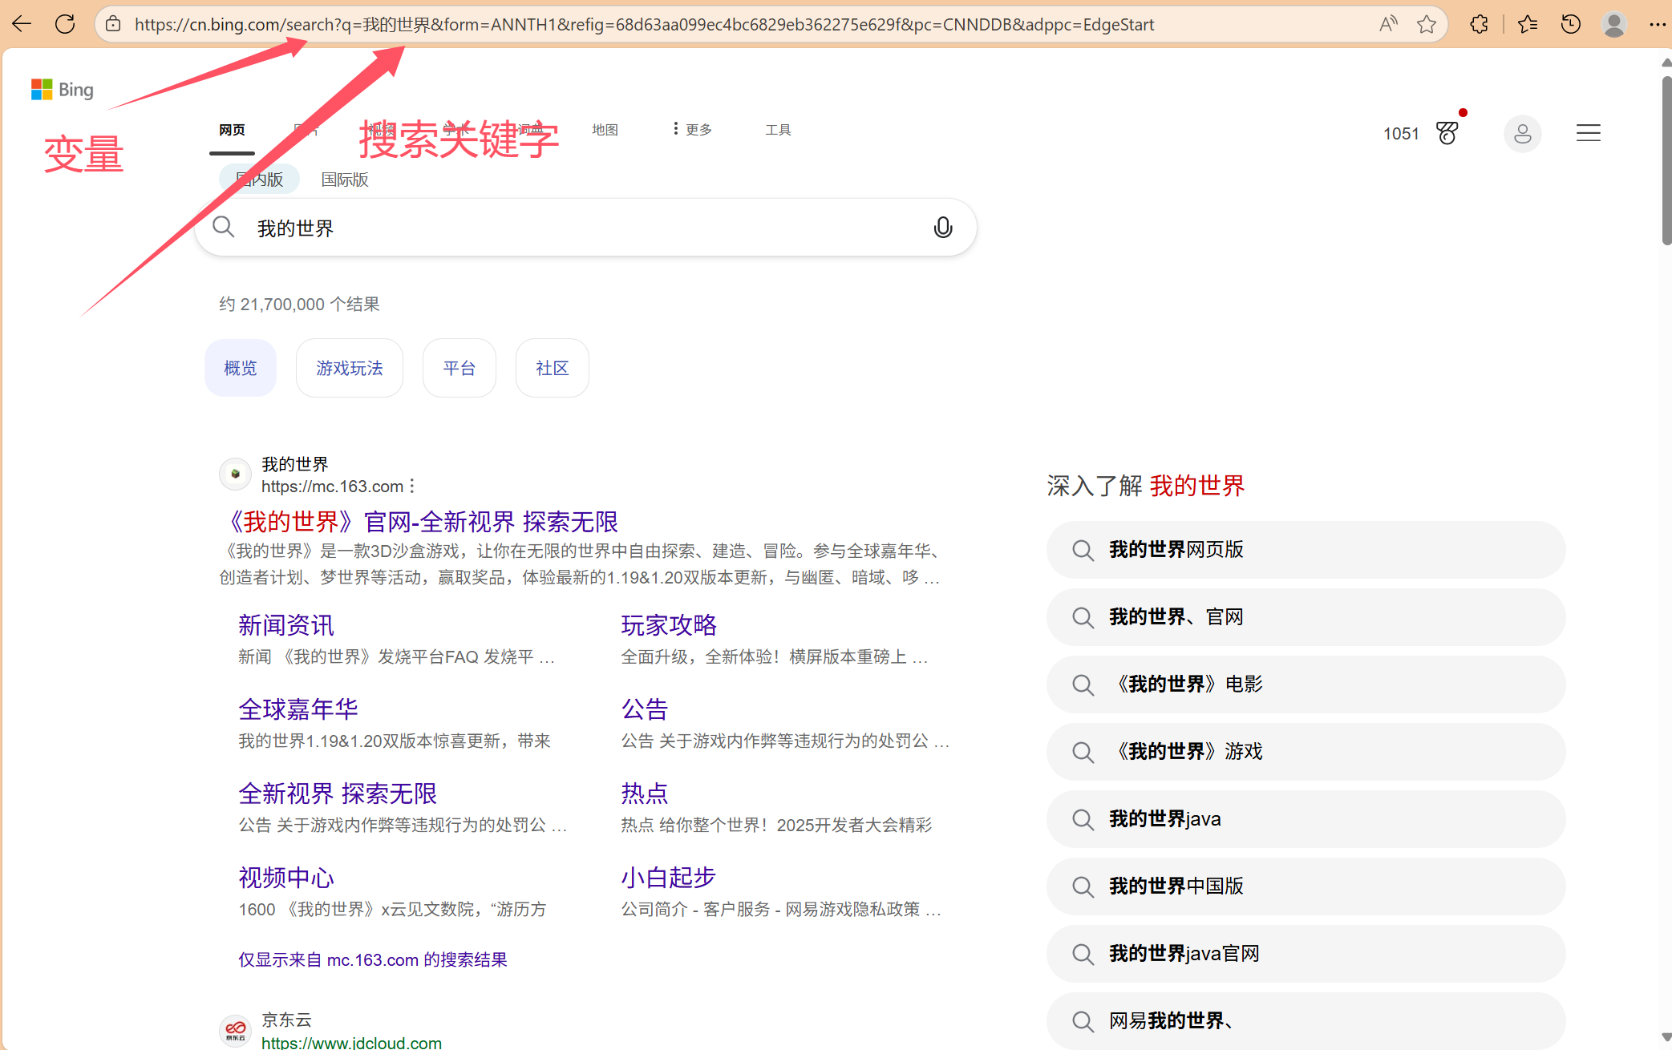Viewport: 1672px width, 1050px height.
Task: Open the browser Extensions puzzle icon
Action: (x=1480, y=24)
